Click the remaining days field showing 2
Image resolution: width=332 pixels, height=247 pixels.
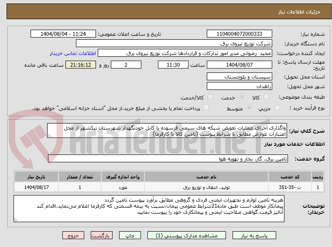(126, 65)
